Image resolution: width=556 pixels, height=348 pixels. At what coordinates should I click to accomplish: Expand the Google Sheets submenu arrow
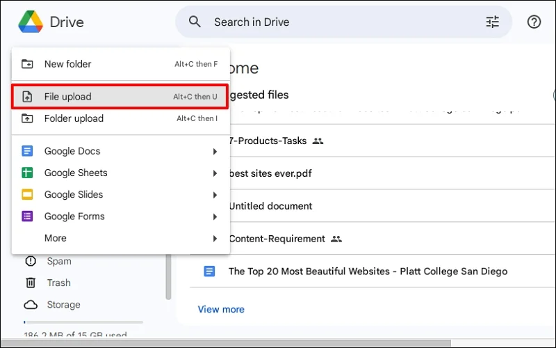click(x=215, y=173)
